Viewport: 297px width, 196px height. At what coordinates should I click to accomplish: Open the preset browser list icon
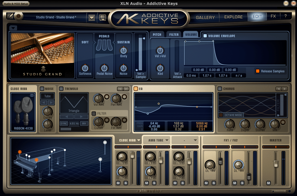point(92,18)
